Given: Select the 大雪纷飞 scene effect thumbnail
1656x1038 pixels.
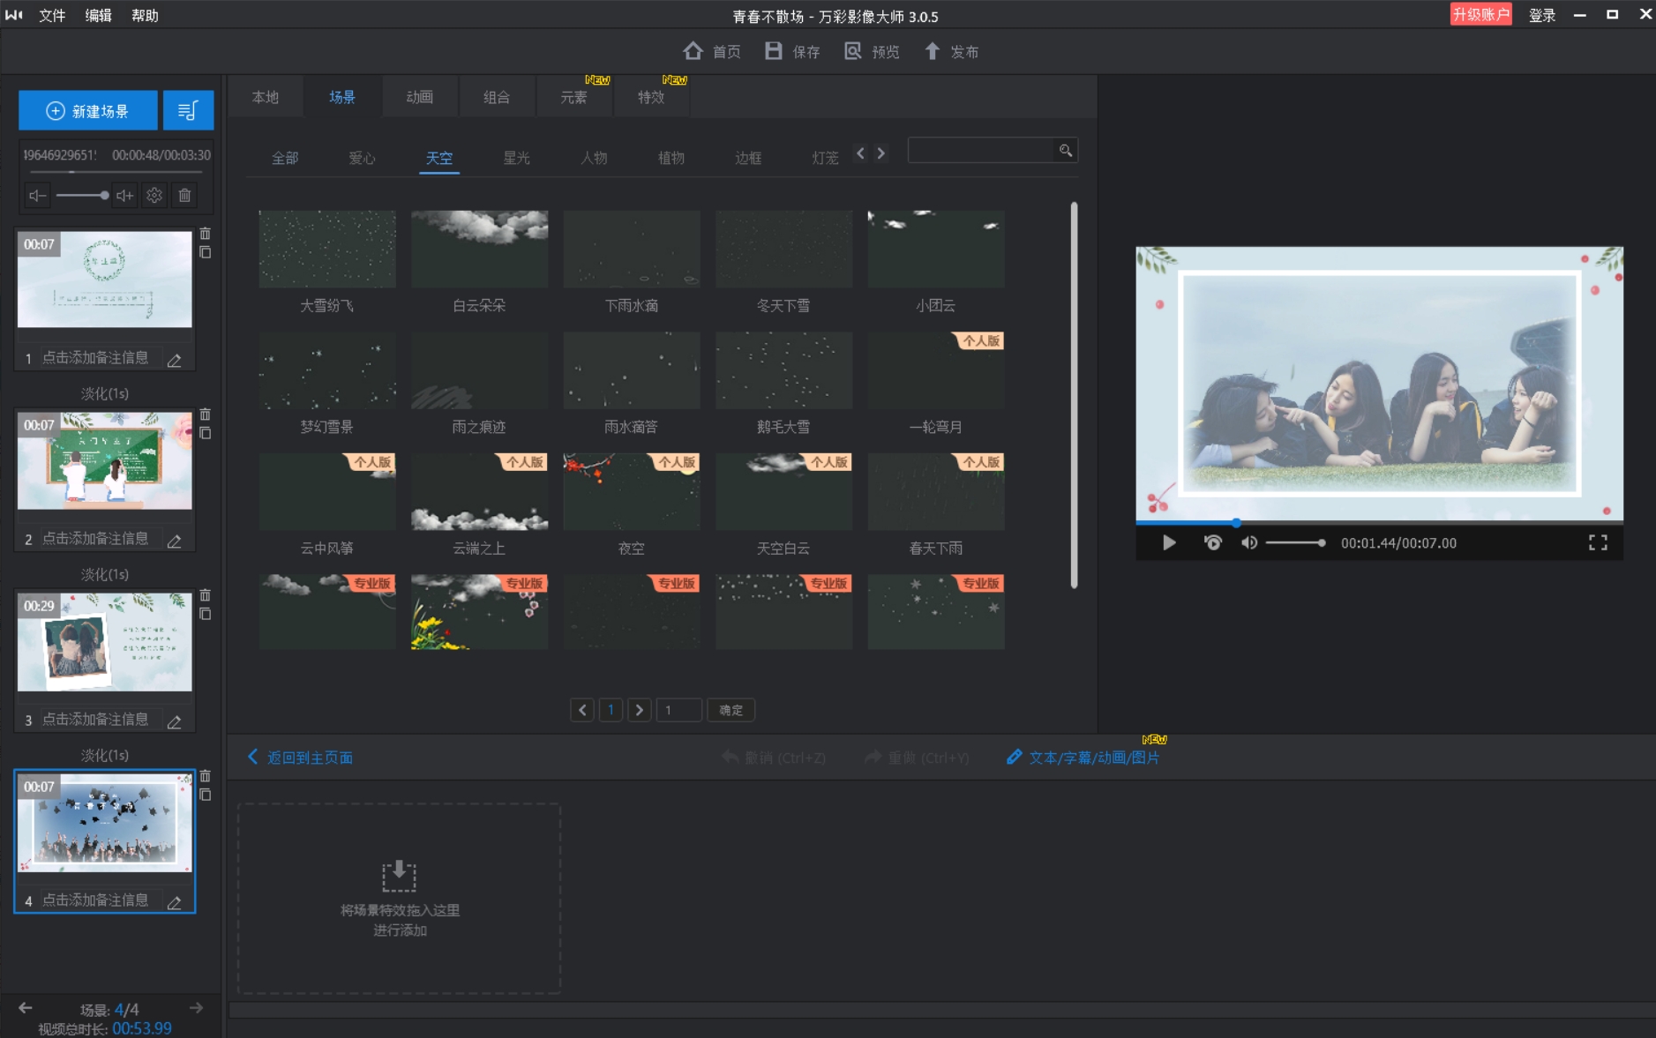Looking at the screenshot, I should 327,249.
